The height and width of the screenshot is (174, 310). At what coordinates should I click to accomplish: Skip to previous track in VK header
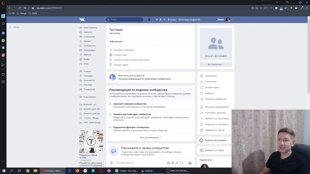tap(157, 19)
